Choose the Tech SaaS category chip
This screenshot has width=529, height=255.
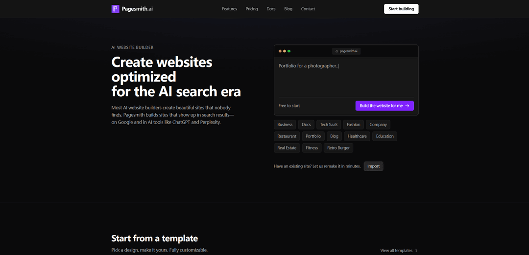329,125
